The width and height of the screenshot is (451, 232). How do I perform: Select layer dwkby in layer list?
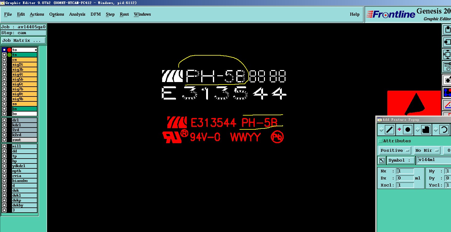point(25,205)
